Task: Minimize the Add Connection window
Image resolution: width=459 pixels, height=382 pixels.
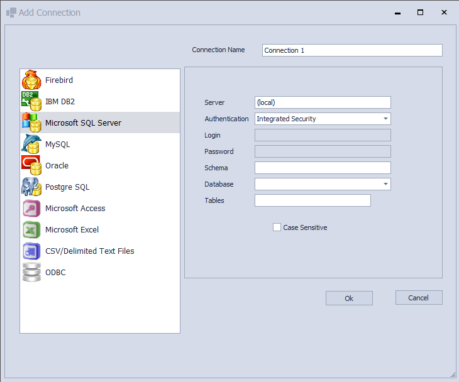Action: 397,13
